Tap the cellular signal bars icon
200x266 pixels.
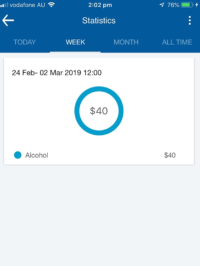point(4,5)
